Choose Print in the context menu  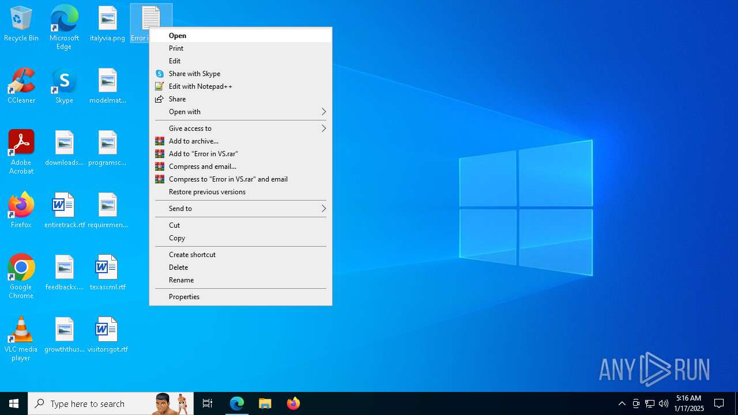[x=240, y=48]
